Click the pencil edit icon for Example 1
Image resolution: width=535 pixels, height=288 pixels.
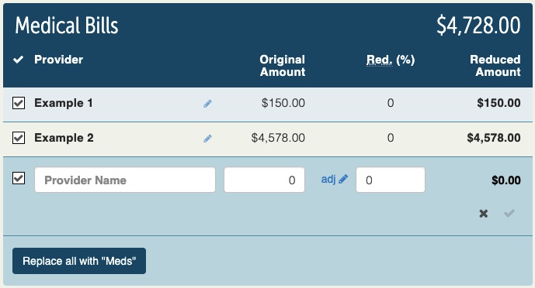click(x=207, y=104)
